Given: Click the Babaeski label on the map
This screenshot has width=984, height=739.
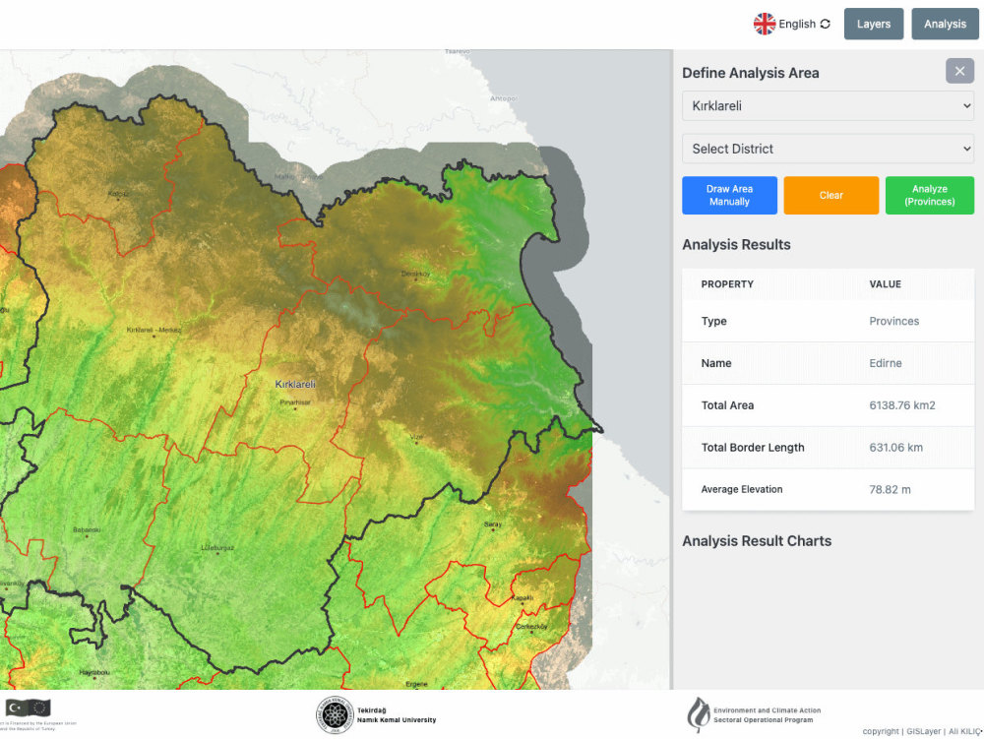Looking at the screenshot, I should (x=87, y=530).
